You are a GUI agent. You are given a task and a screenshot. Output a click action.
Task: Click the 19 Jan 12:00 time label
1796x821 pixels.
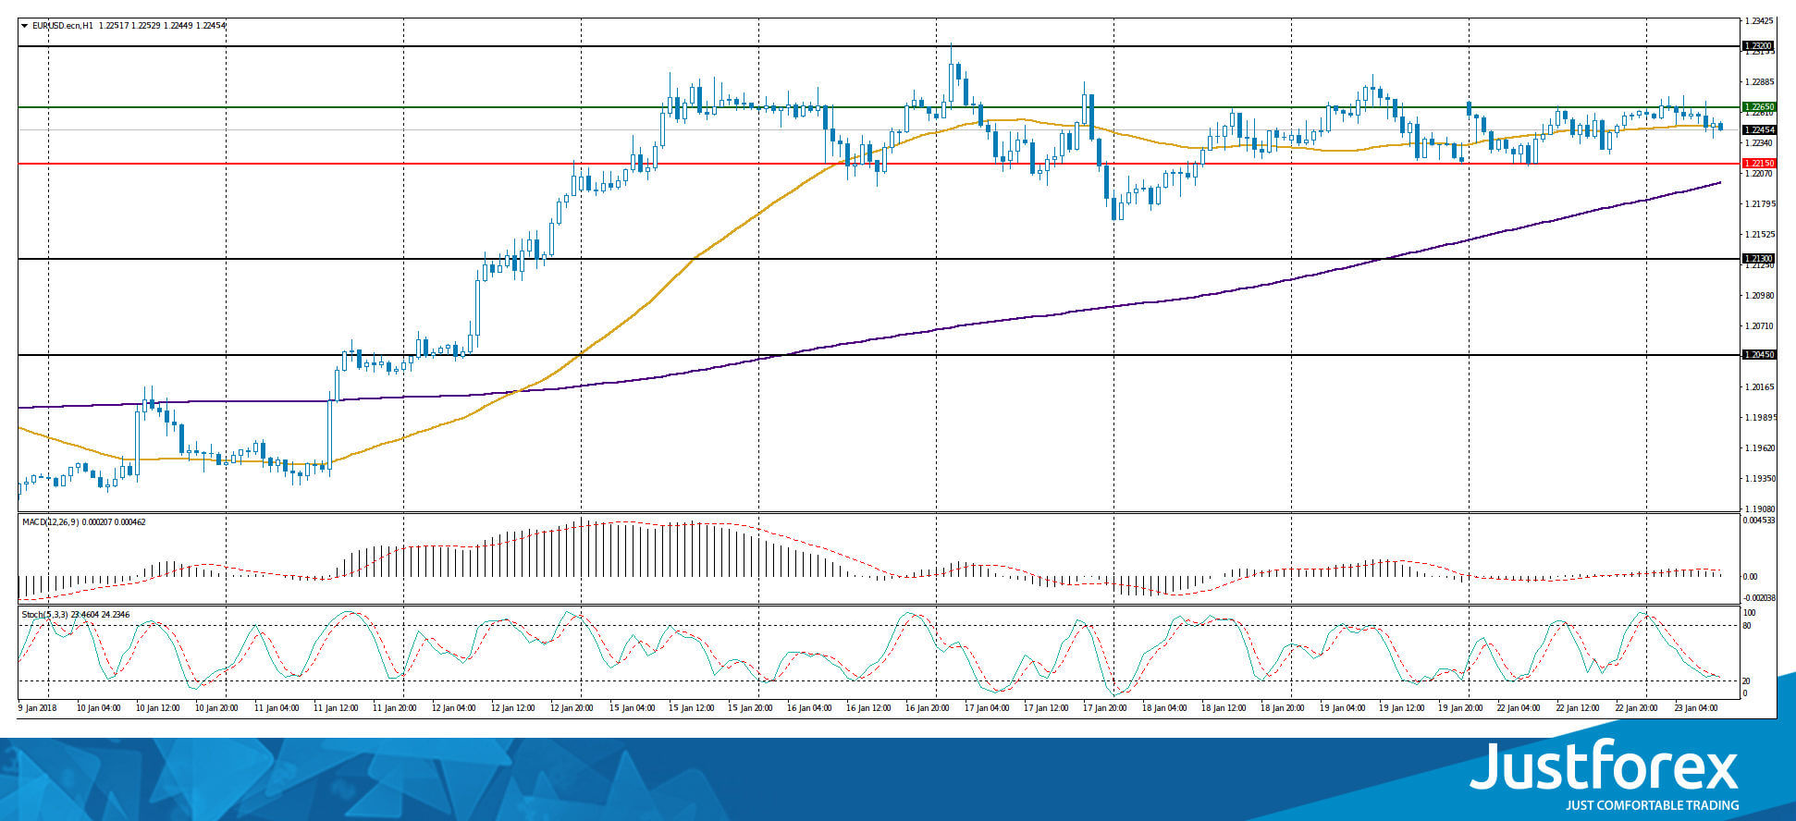pyautogui.click(x=1401, y=708)
